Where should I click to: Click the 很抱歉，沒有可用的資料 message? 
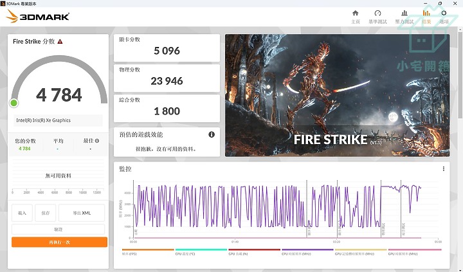[x=166, y=149]
